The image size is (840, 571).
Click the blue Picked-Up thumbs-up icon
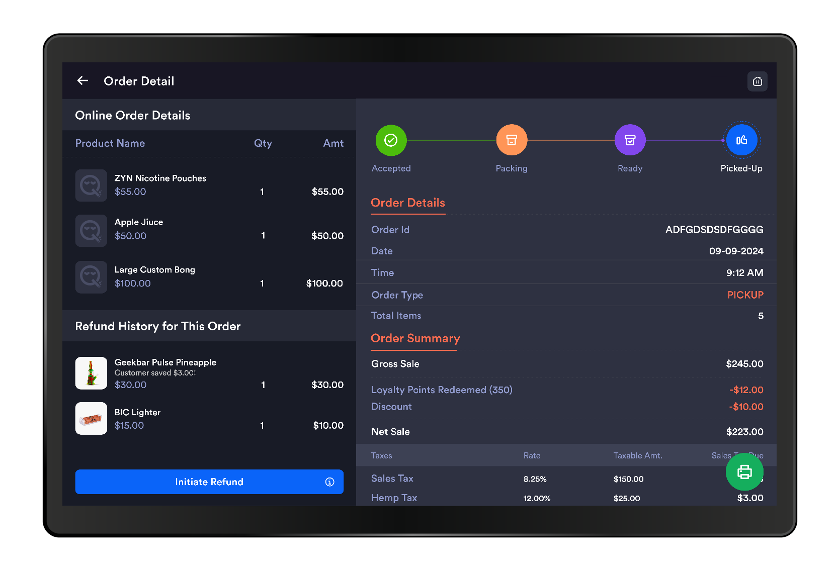click(741, 140)
